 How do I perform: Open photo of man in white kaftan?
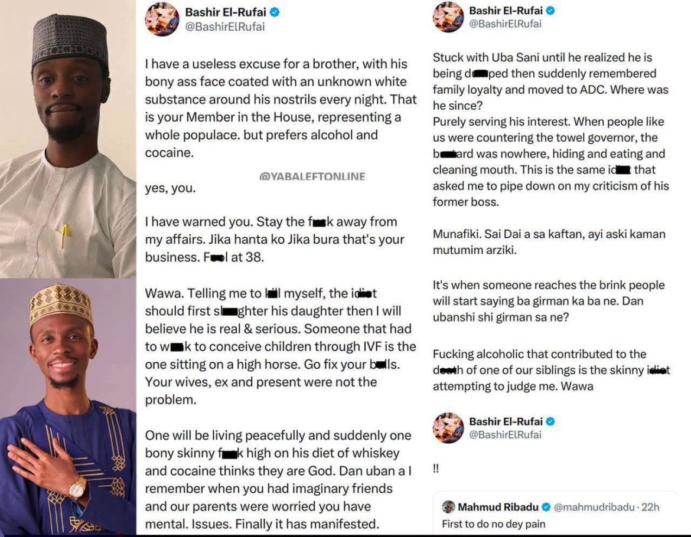tap(69, 139)
